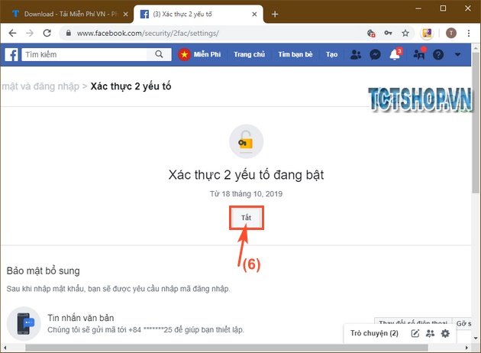The image size is (481, 353).
Task: Go to Trang chủ
Action: [x=249, y=54]
